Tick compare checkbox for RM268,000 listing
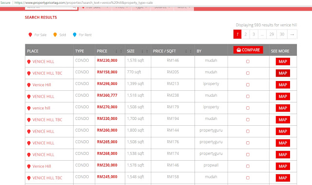The height and width of the screenshot is (185, 312). click(248, 155)
